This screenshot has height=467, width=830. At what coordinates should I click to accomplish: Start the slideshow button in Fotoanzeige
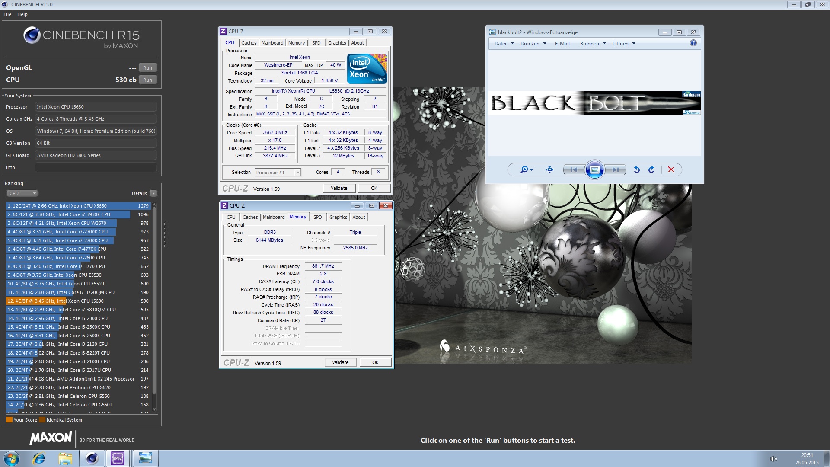tap(594, 170)
